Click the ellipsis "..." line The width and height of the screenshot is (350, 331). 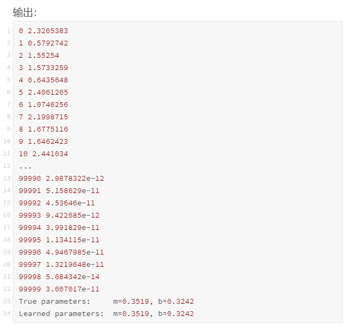tap(25, 166)
